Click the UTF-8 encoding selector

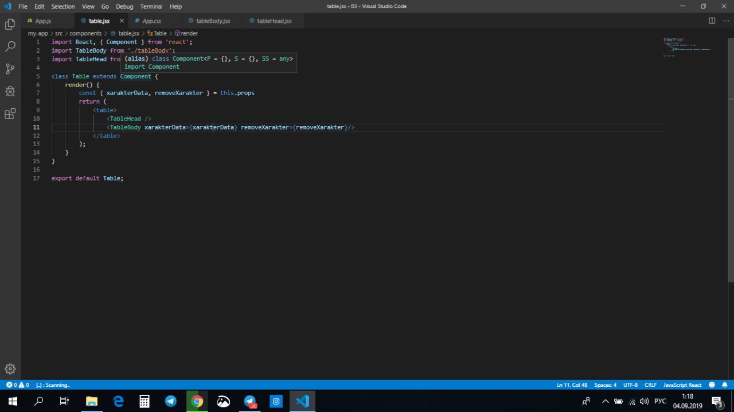630,385
